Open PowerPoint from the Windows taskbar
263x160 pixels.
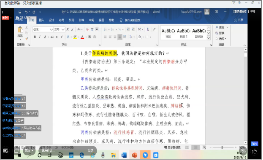coord(135,155)
